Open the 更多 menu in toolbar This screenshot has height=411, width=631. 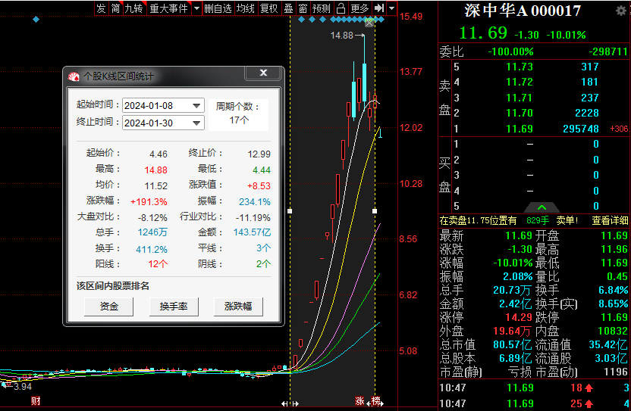click(359, 8)
